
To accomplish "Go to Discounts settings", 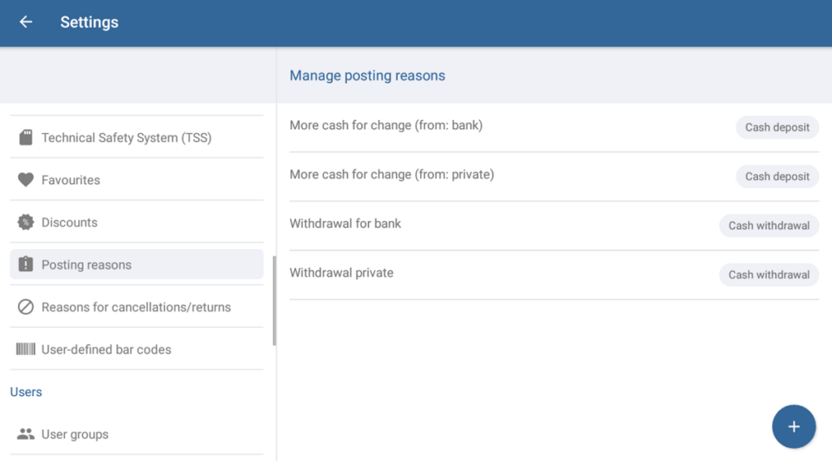I will (x=69, y=222).
